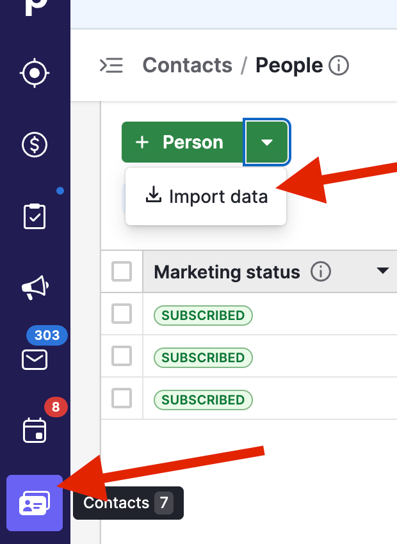The image size is (397, 544).
Task: Click the 303 unread mail badge
Action: [47, 335]
